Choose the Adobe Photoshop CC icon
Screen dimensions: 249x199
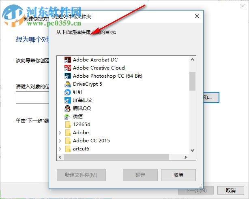tap(68, 76)
